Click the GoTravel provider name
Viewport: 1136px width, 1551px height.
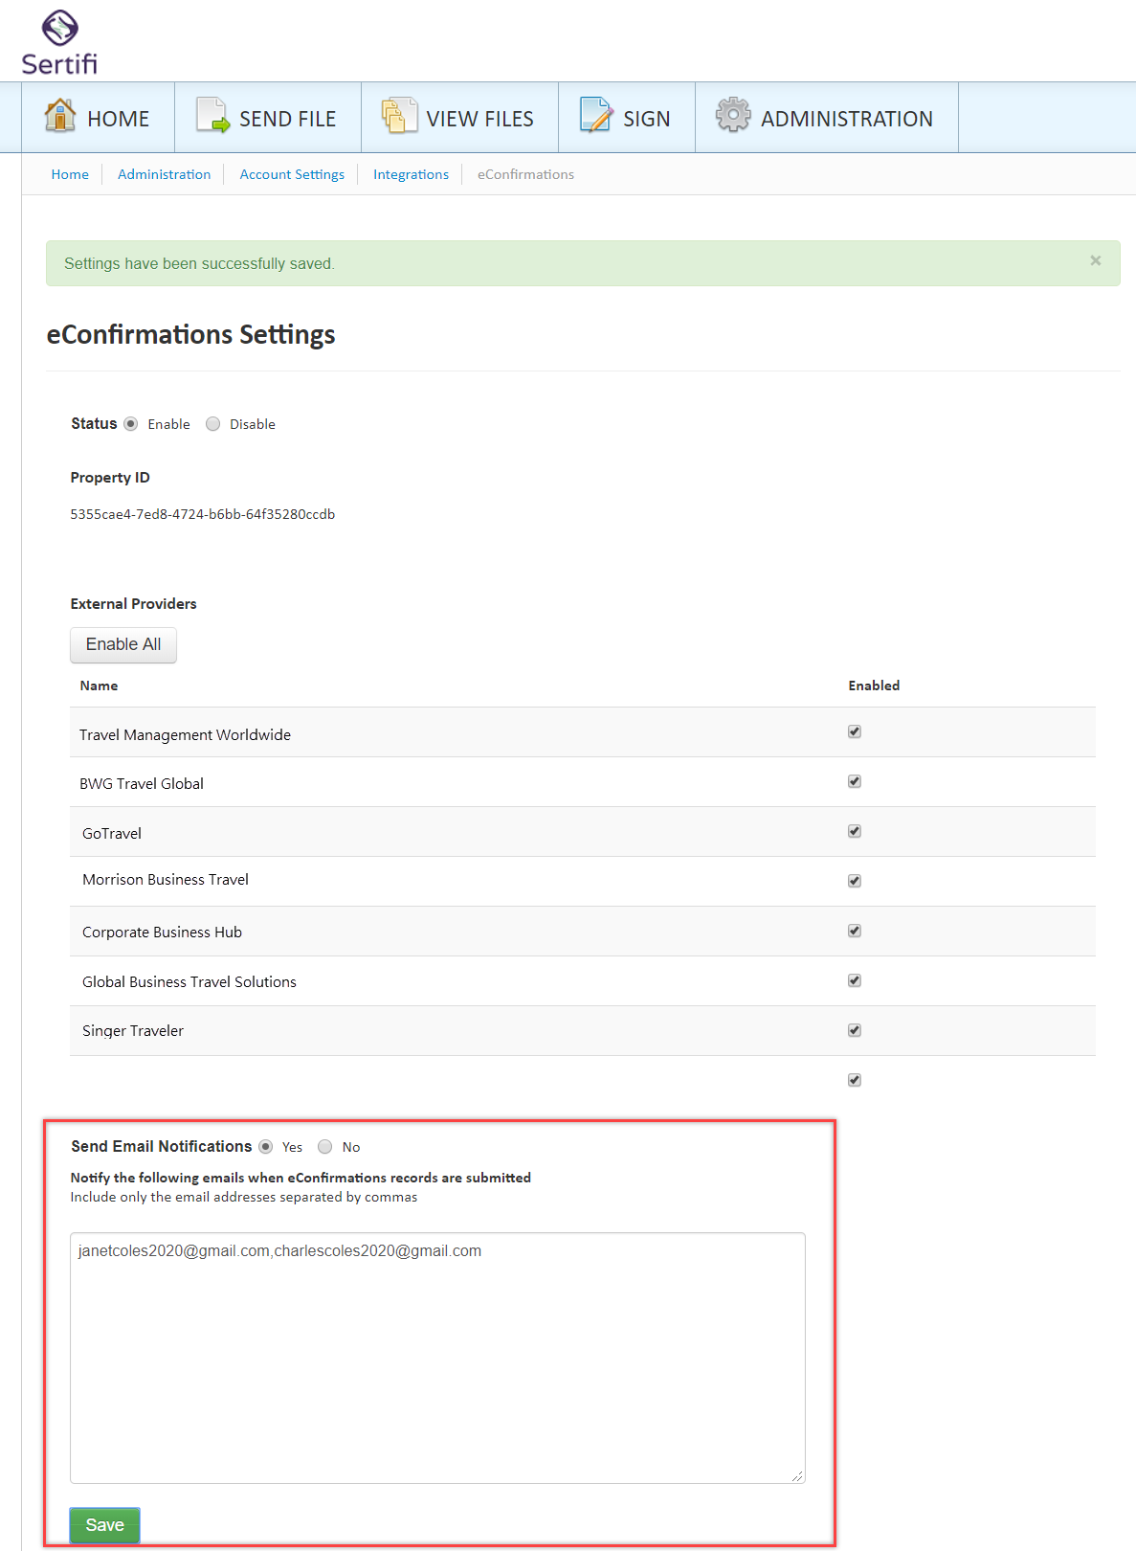point(112,833)
